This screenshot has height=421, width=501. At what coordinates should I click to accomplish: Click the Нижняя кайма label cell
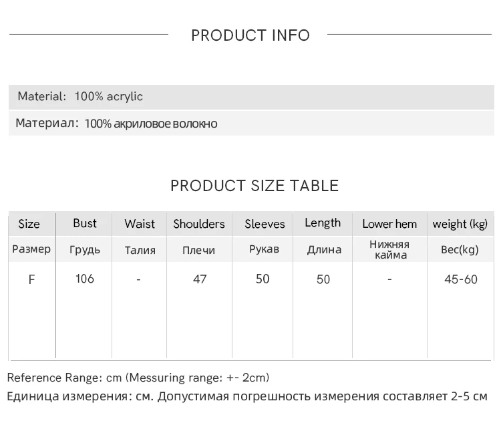pos(390,249)
